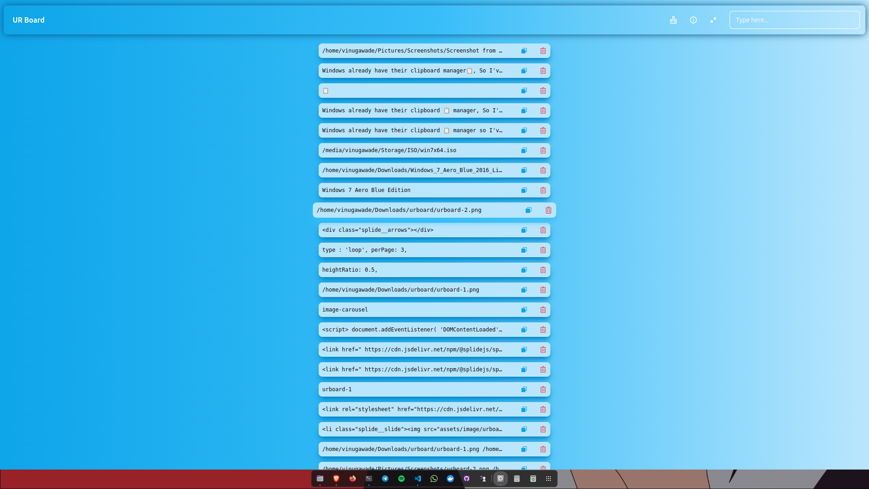Open Visual Studio Code from the dock
869x489 pixels.
(418, 479)
